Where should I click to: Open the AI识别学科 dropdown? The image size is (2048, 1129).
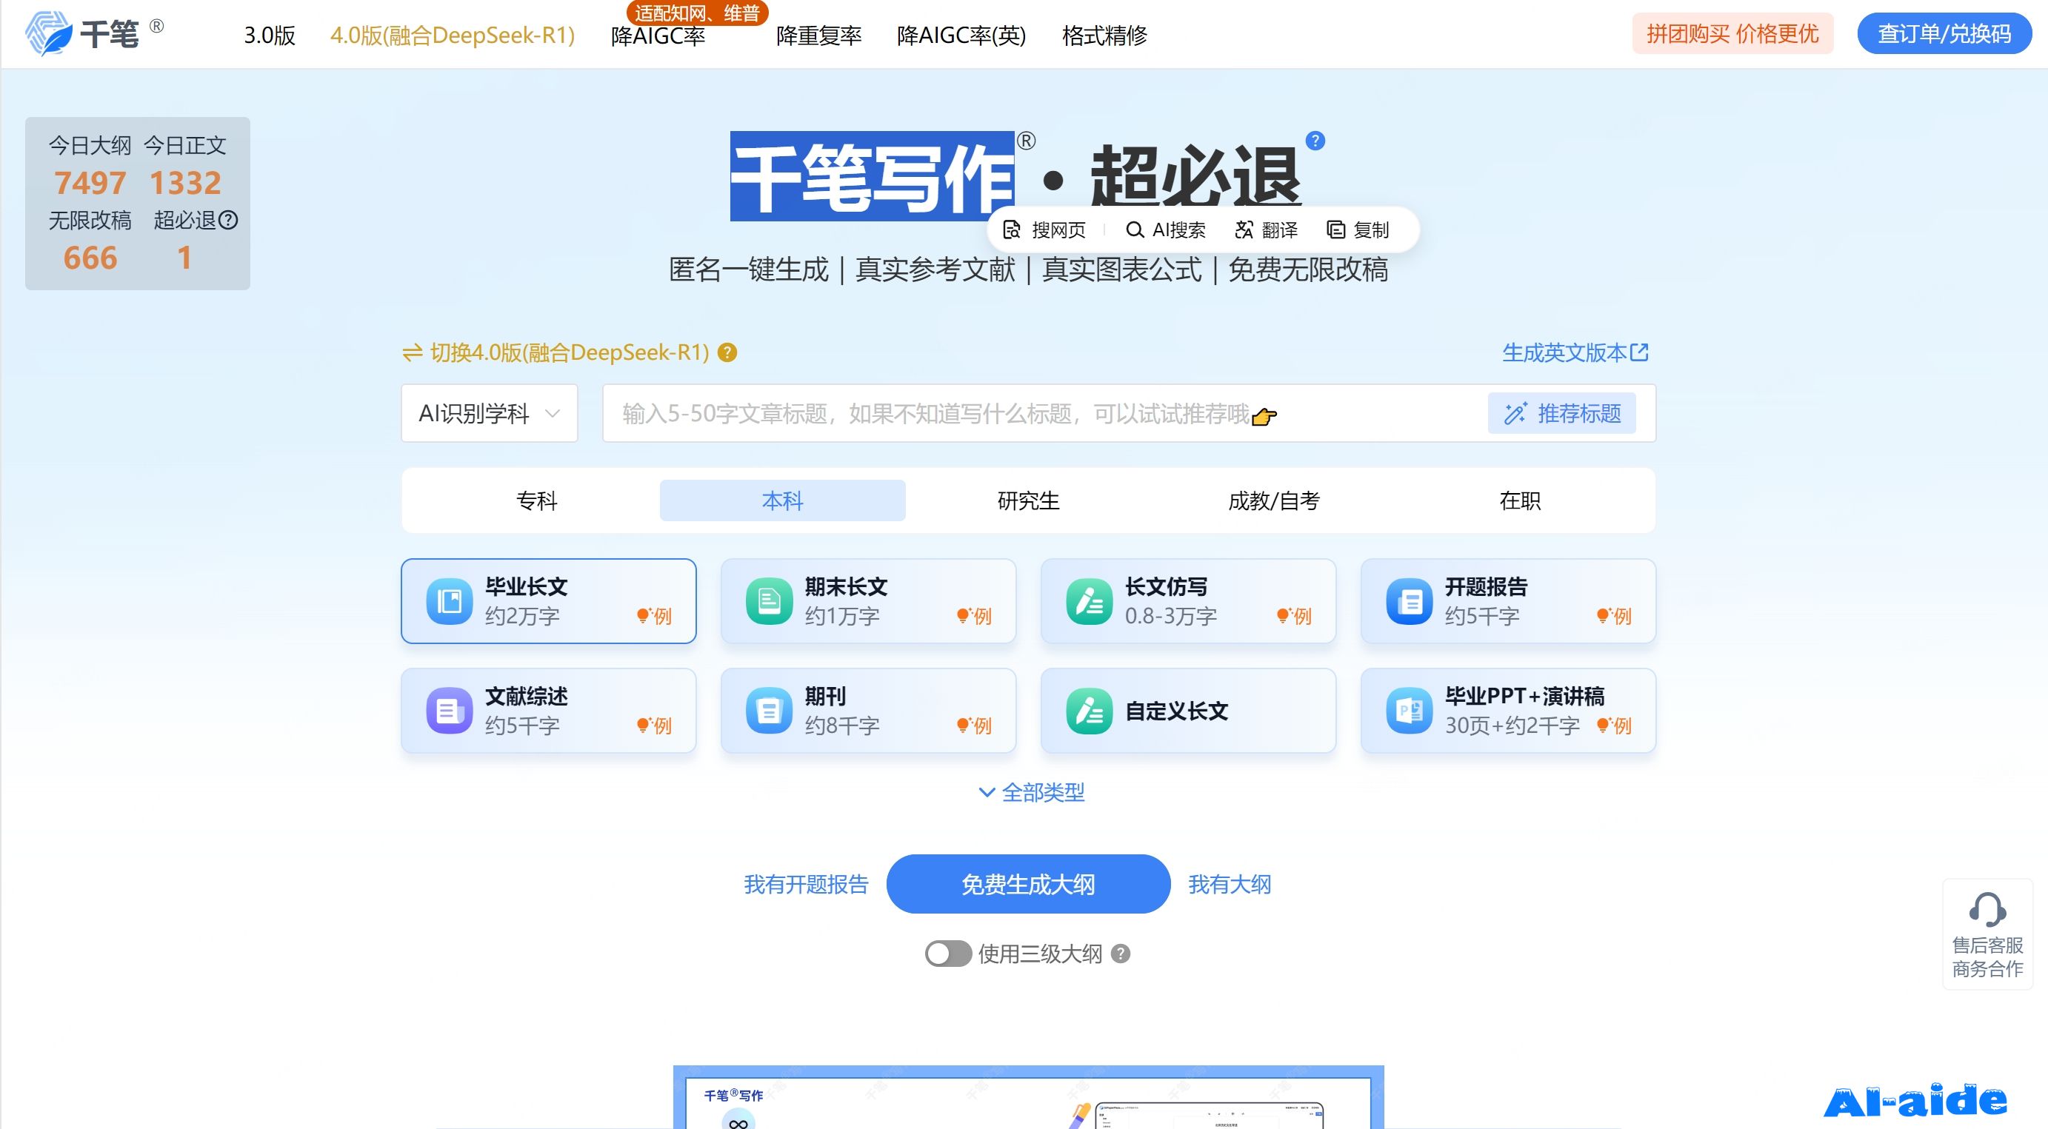point(489,413)
